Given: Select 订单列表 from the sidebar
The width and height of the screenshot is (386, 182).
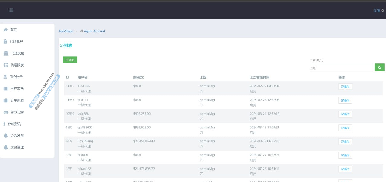Looking at the screenshot, I should point(17,101).
